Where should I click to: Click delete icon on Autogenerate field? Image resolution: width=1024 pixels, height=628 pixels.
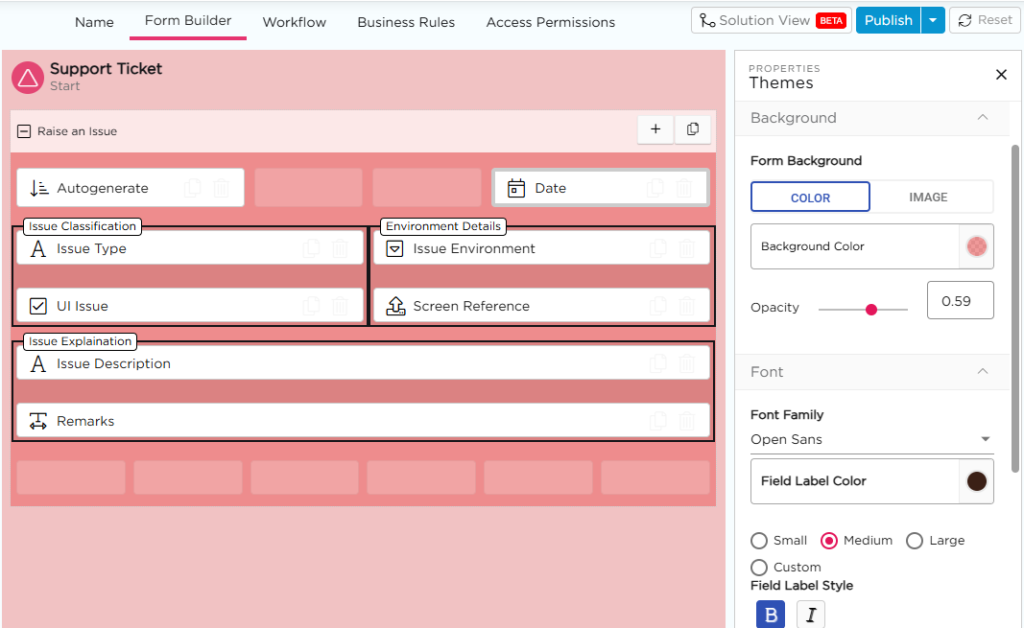click(x=221, y=188)
